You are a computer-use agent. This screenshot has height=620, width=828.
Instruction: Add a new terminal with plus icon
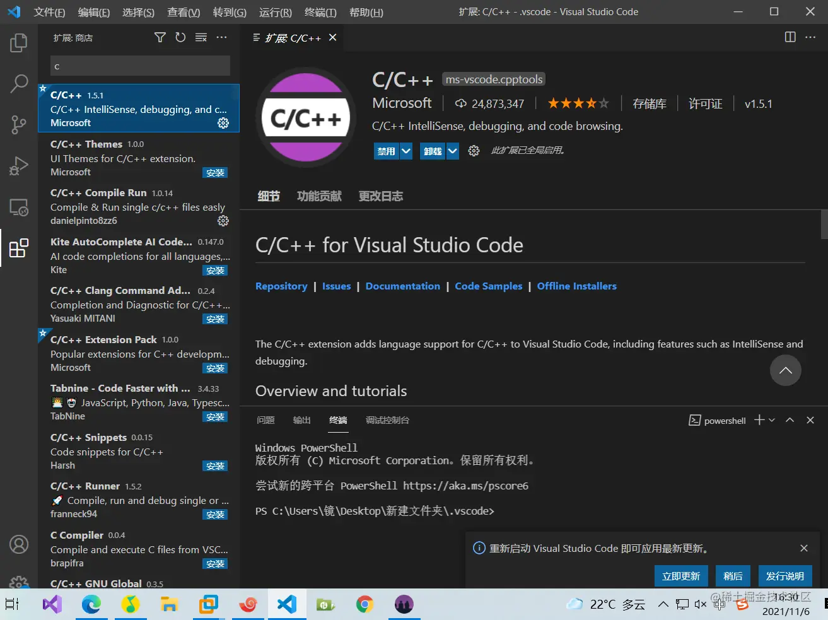[759, 420]
